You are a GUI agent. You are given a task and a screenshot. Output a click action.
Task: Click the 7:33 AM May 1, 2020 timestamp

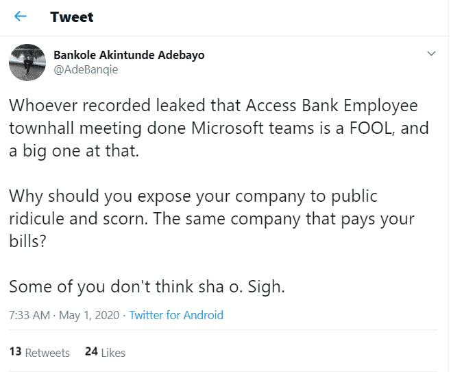(x=63, y=316)
